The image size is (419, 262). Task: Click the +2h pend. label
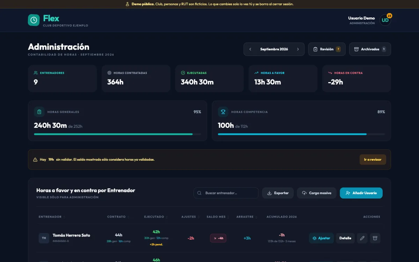156,245
